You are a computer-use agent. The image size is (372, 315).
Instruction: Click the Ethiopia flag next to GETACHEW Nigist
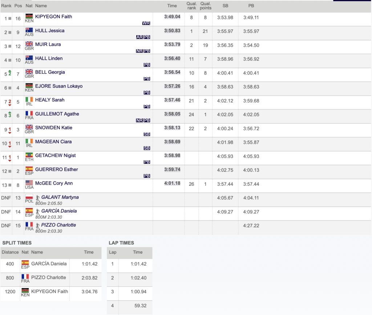pos(29,155)
